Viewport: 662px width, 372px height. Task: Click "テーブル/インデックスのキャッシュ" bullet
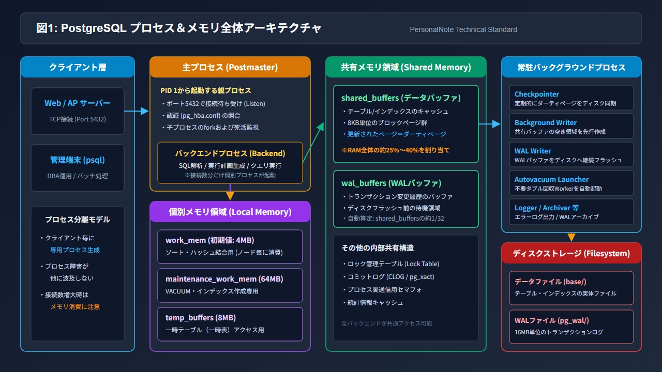coord(395,112)
